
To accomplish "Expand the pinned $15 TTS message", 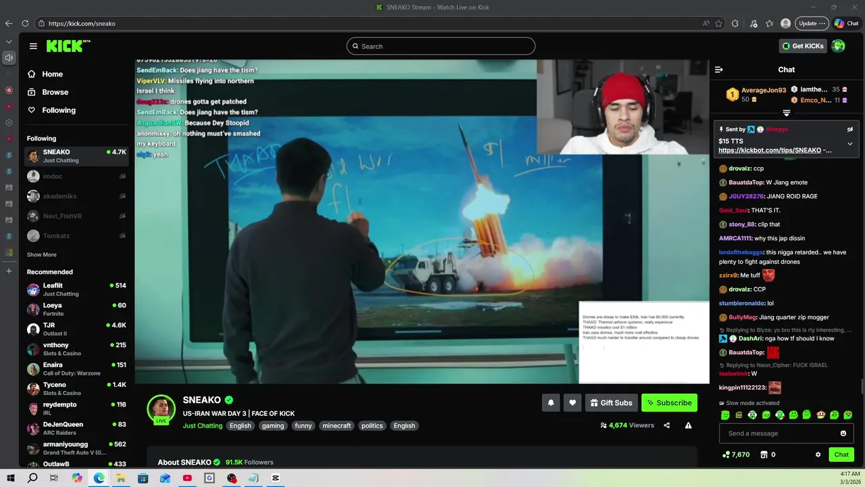I will click(850, 143).
